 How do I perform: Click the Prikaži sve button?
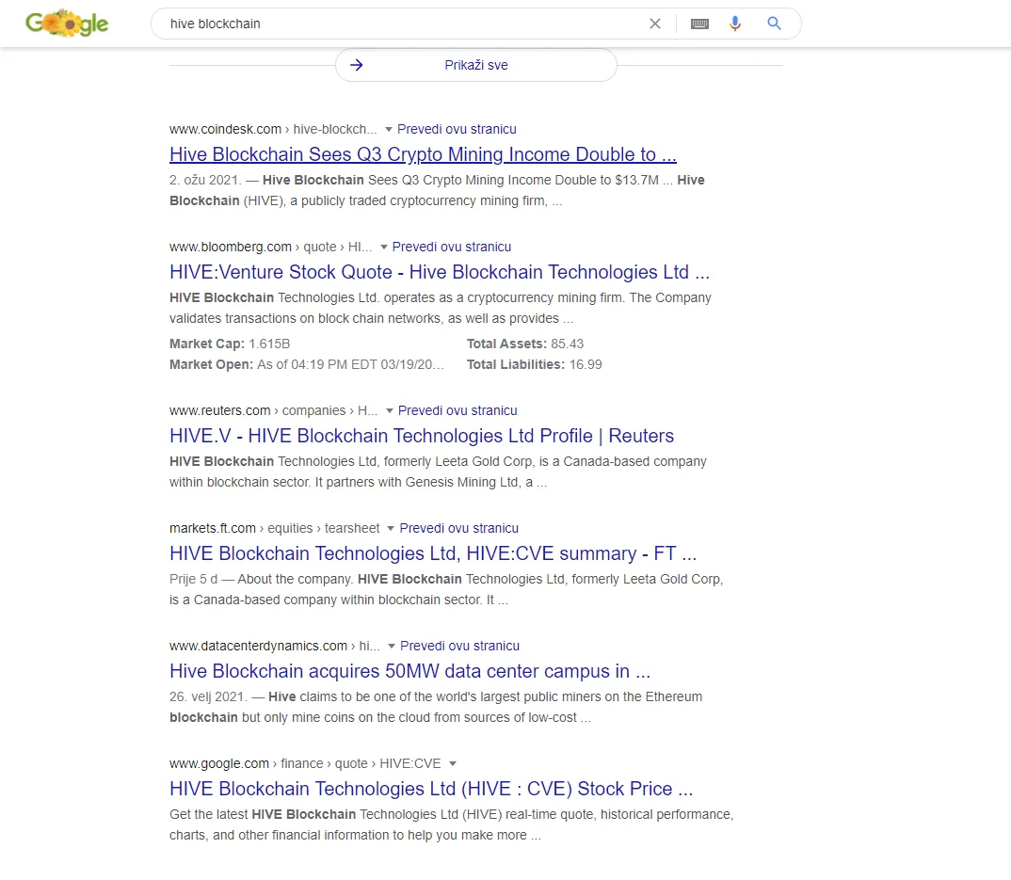[475, 65]
